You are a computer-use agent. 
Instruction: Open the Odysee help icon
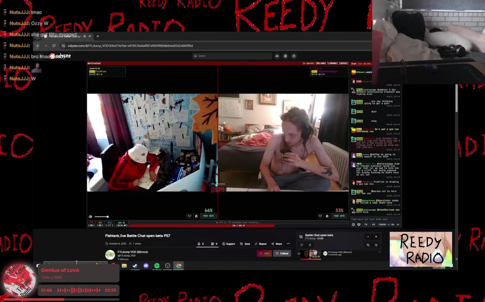(294, 56)
